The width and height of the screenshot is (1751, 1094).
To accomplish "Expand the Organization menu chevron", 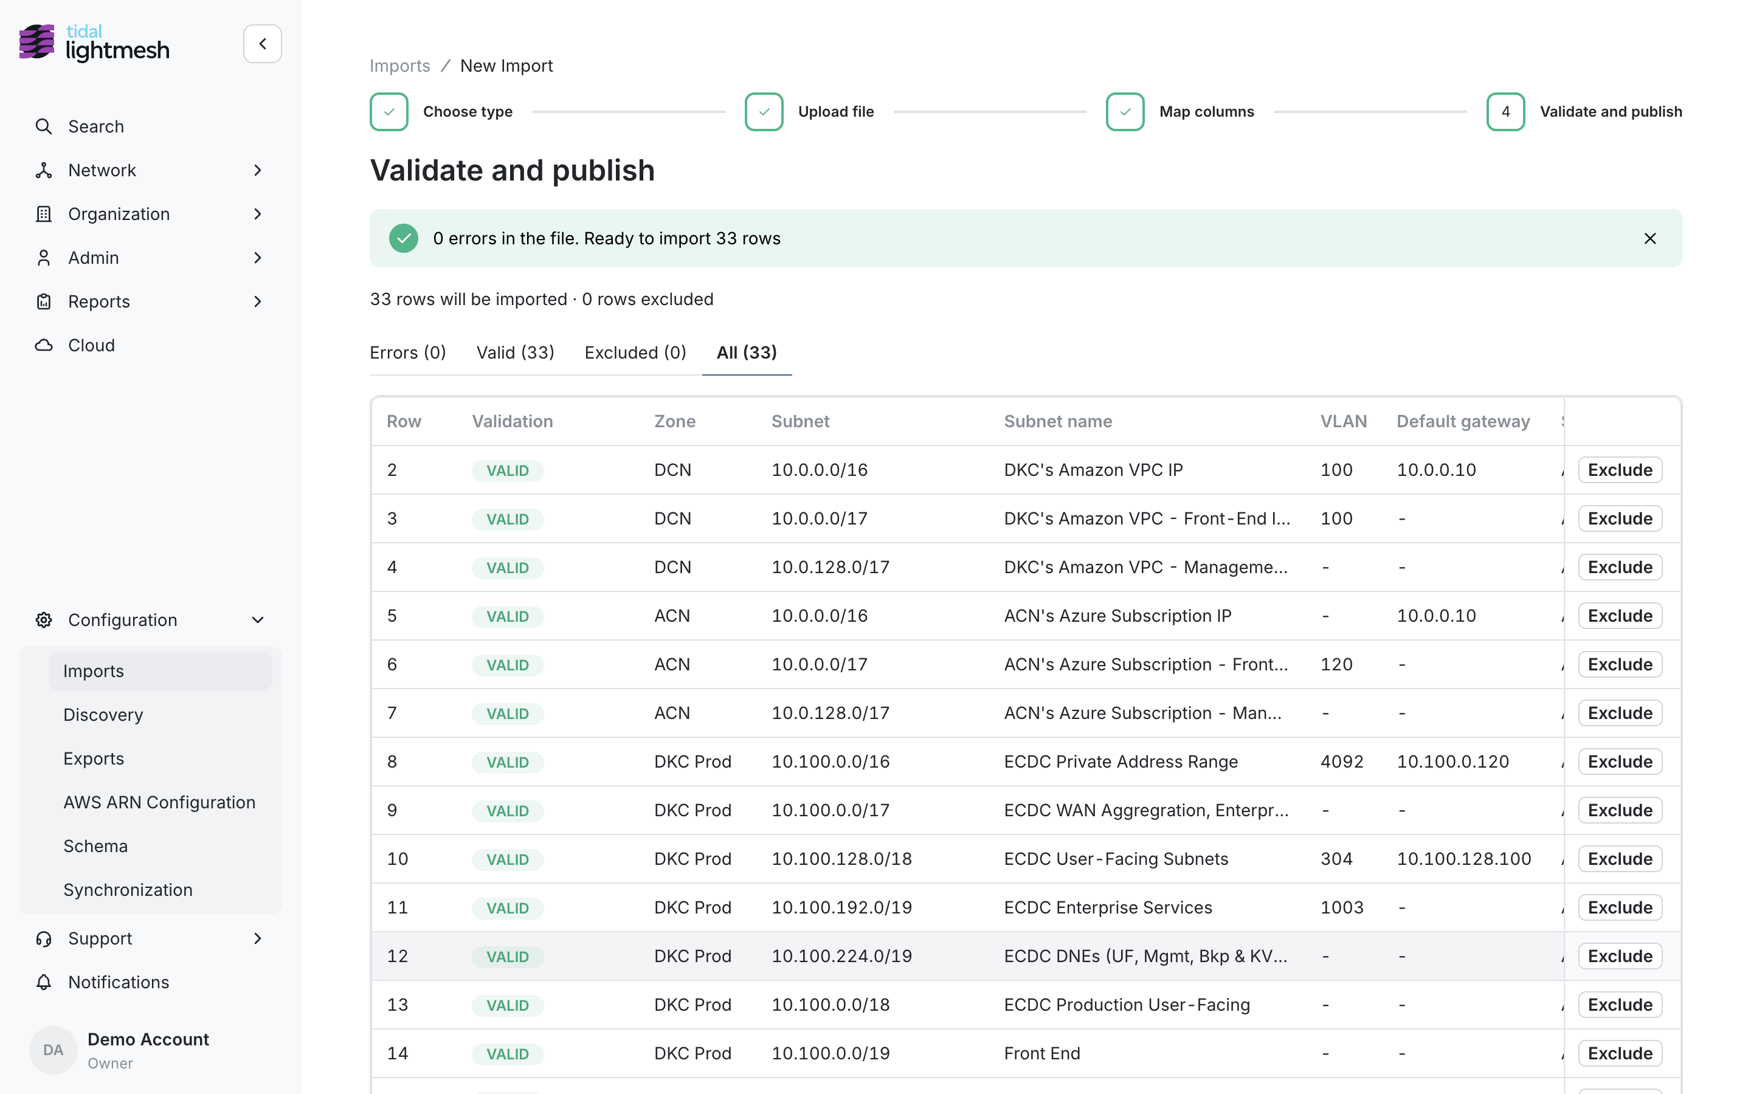I will pyautogui.click(x=258, y=214).
